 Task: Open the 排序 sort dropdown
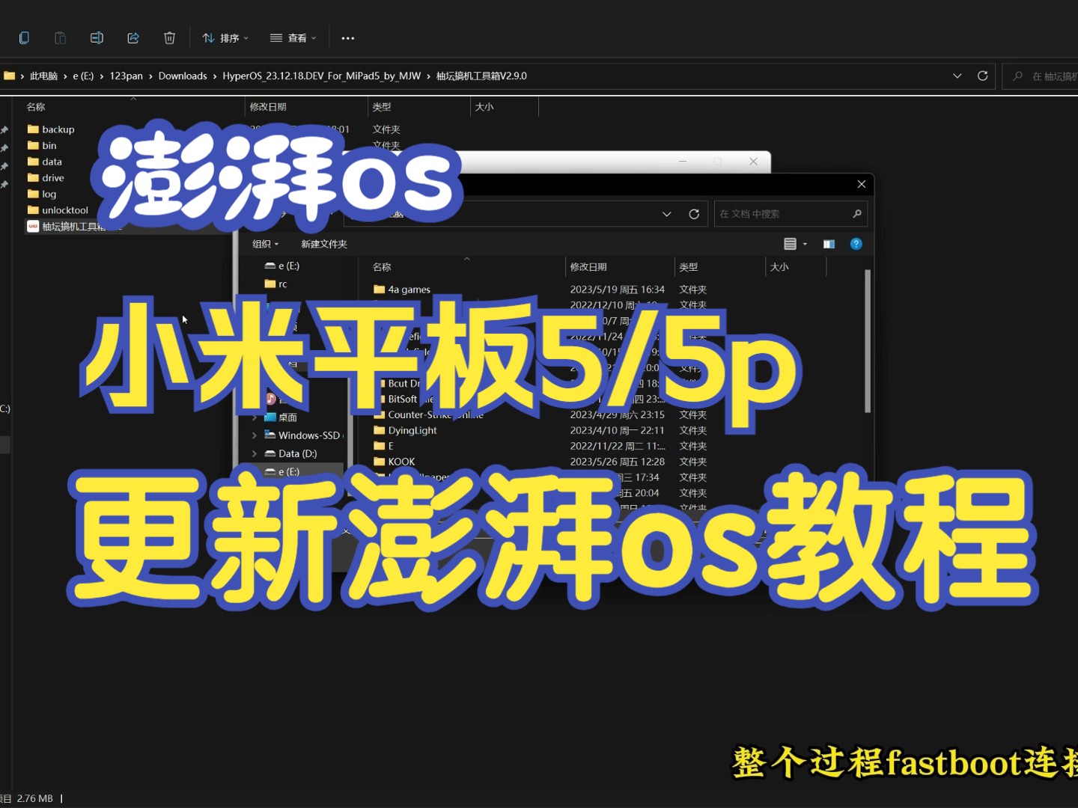click(x=225, y=37)
